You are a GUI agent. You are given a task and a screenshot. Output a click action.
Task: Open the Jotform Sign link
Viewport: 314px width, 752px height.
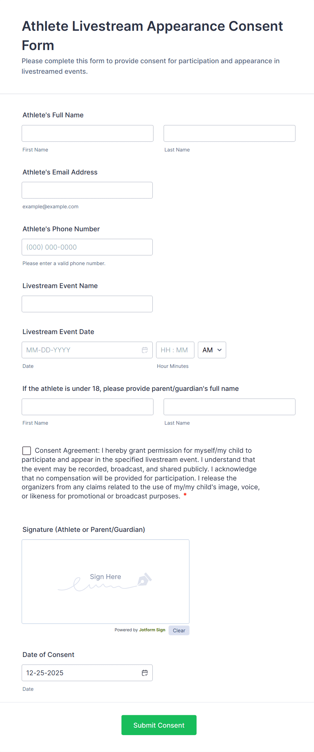point(152,630)
